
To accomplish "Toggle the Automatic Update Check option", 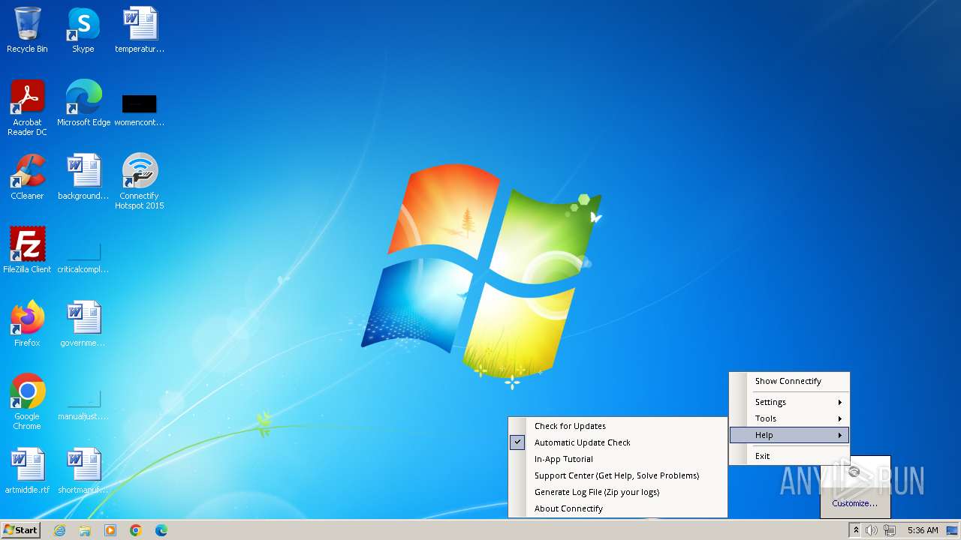I will tap(618, 442).
